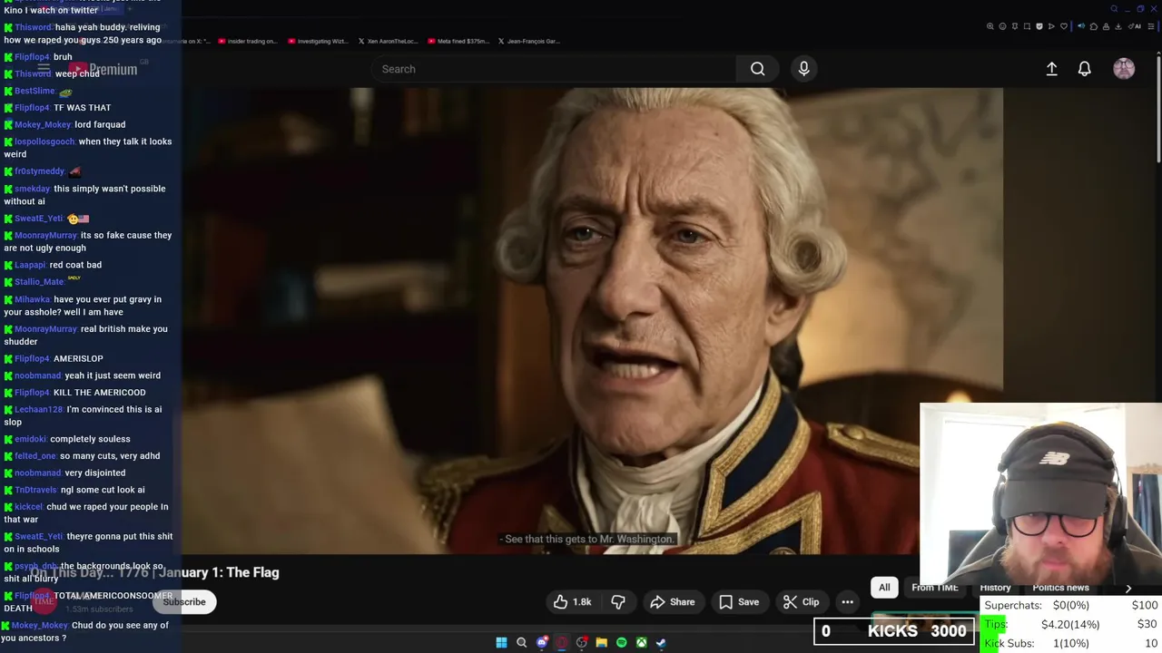The image size is (1162, 653).
Task: Start voice search with microphone icon
Action: point(803,69)
